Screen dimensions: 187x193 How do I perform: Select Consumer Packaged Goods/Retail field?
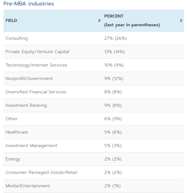(41, 172)
